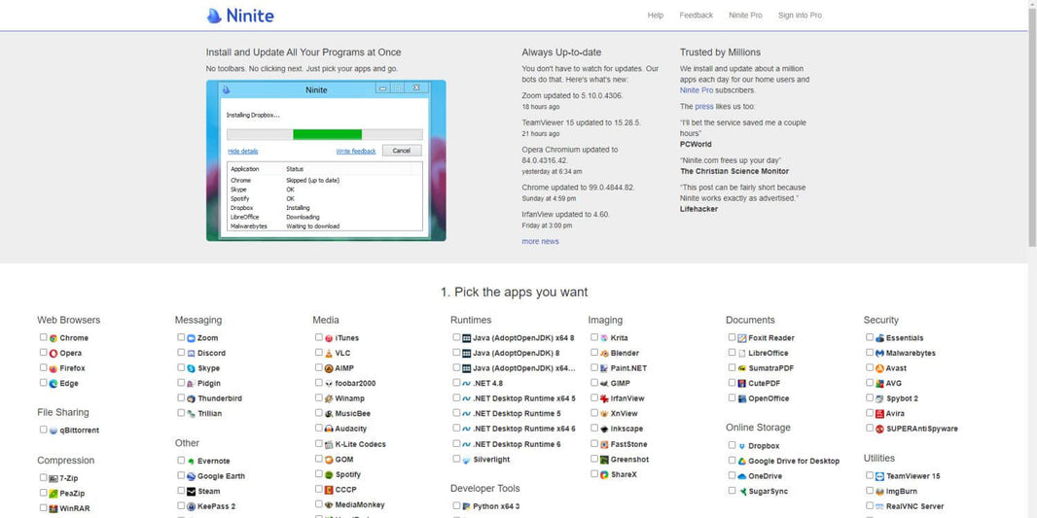Click the green installer progress bar
Image resolution: width=1037 pixels, height=518 pixels.
328,135
